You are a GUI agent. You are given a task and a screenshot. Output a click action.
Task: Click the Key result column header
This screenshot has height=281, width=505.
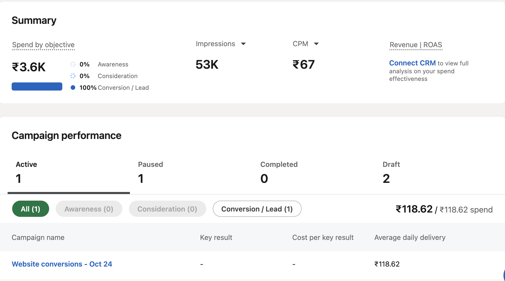(216, 237)
